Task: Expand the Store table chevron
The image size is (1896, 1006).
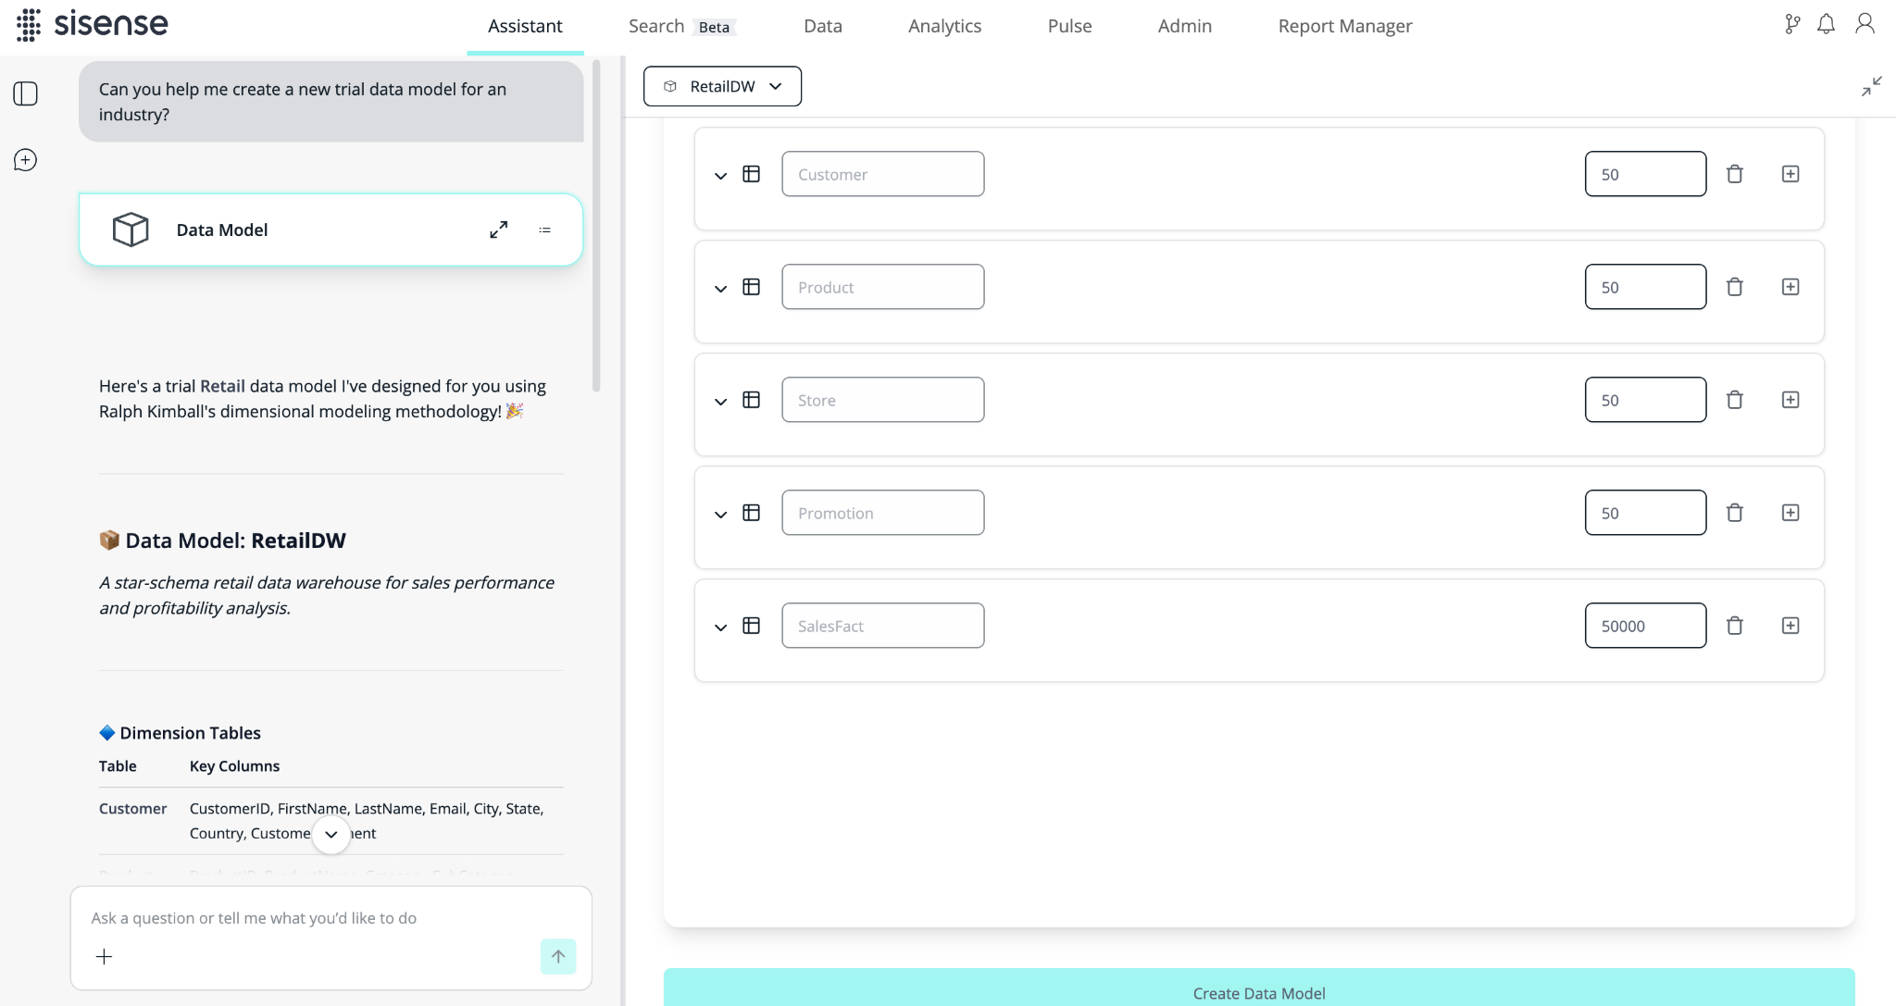Action: (720, 402)
